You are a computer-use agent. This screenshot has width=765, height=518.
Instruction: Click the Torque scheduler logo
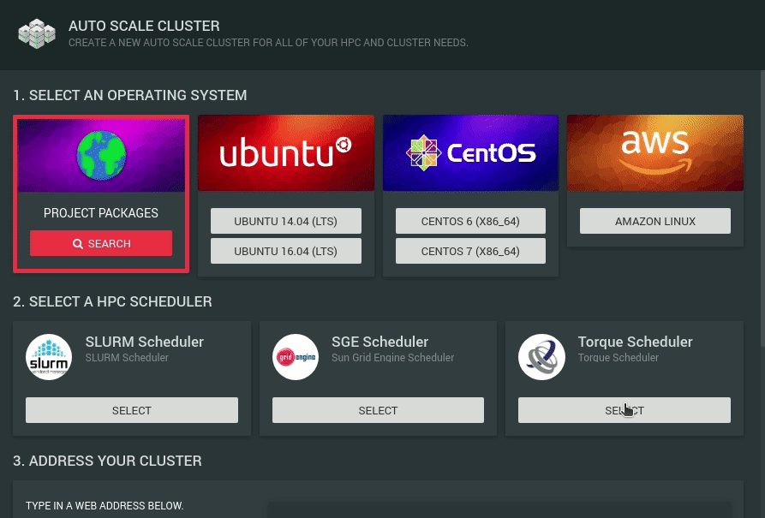(541, 357)
